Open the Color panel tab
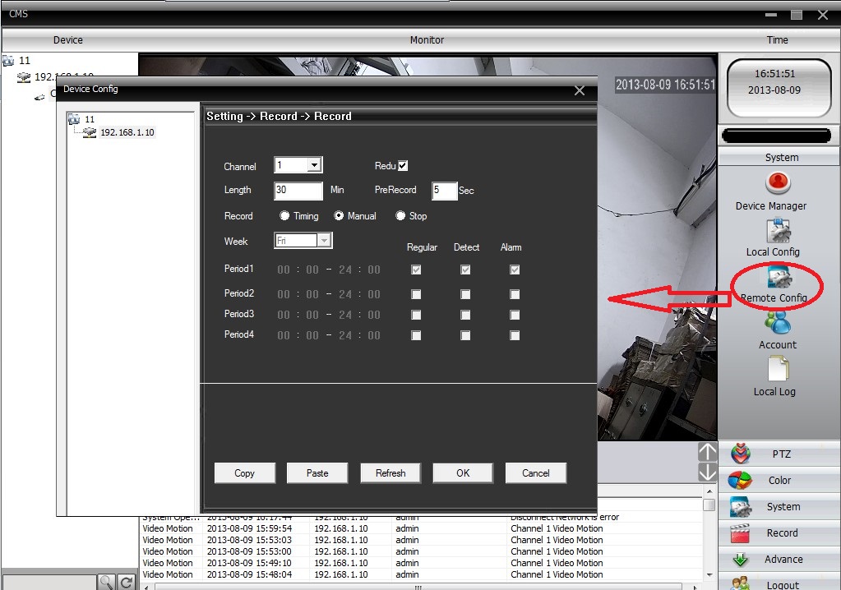 (779, 480)
